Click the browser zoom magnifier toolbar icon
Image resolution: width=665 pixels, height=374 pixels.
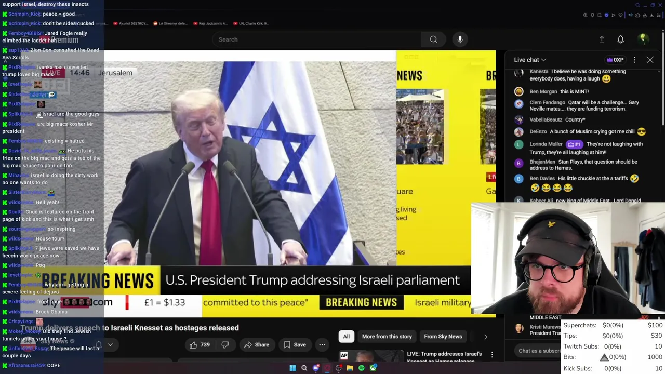pos(586,15)
